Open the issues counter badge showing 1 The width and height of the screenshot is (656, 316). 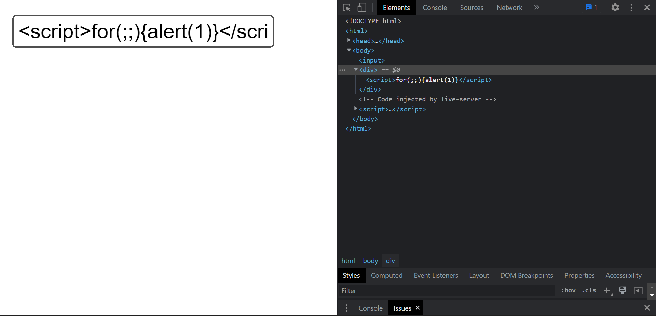click(x=591, y=8)
